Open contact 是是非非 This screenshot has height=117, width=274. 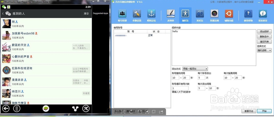(x=46, y=82)
